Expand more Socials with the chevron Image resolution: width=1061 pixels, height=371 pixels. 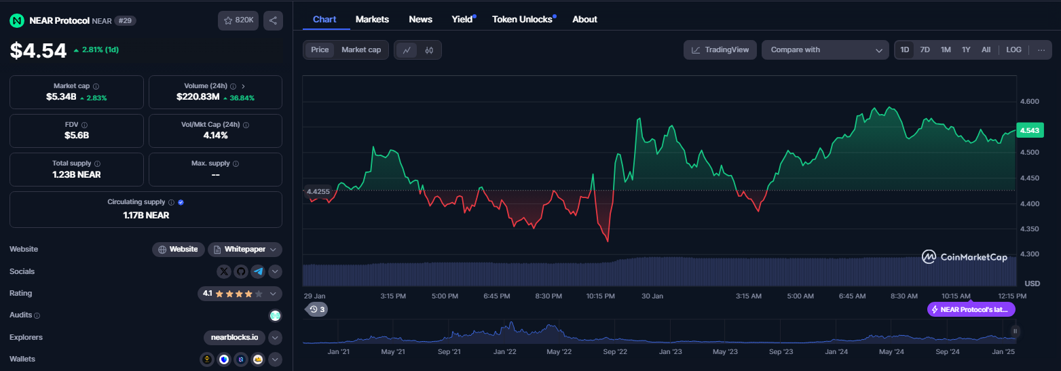(x=275, y=271)
